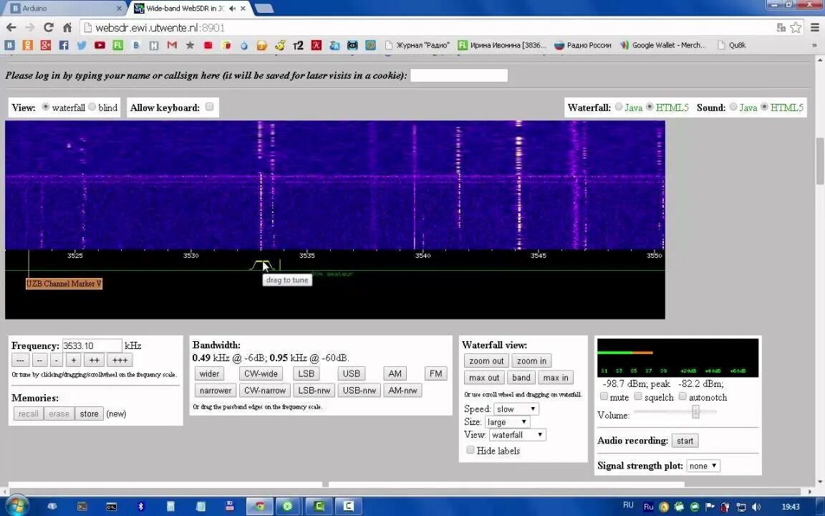
Task: Click the volume slider handle
Action: [695, 412]
